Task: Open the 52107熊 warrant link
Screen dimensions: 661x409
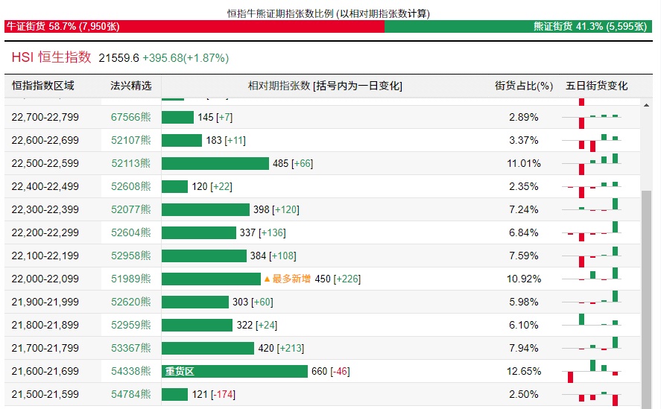Action: pyautogui.click(x=130, y=140)
